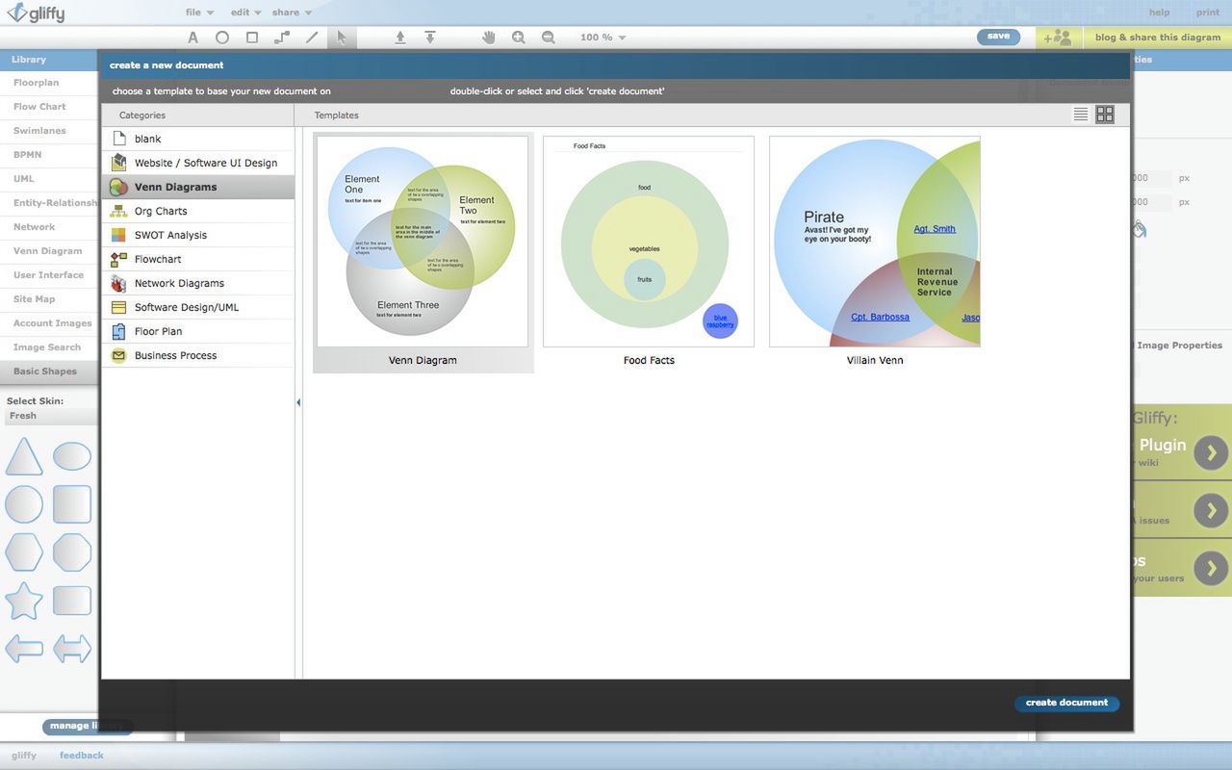
Task: Select the SWOT Analysis category
Action: click(198, 235)
